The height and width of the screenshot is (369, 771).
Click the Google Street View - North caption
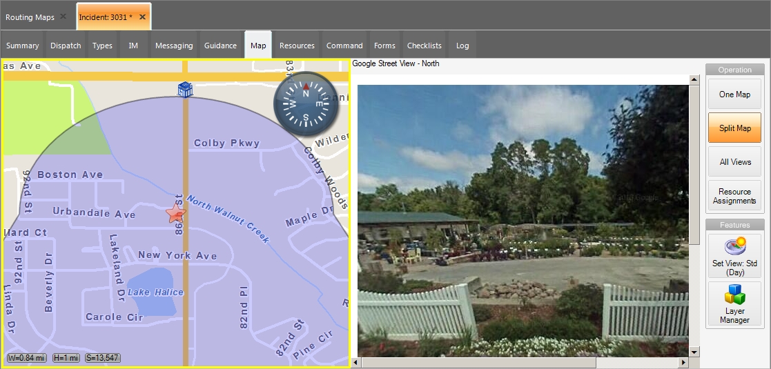(x=396, y=63)
